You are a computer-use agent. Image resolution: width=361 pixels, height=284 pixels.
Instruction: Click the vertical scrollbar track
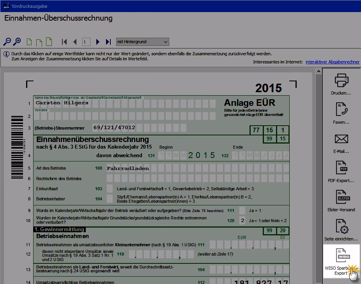click(x=319, y=179)
